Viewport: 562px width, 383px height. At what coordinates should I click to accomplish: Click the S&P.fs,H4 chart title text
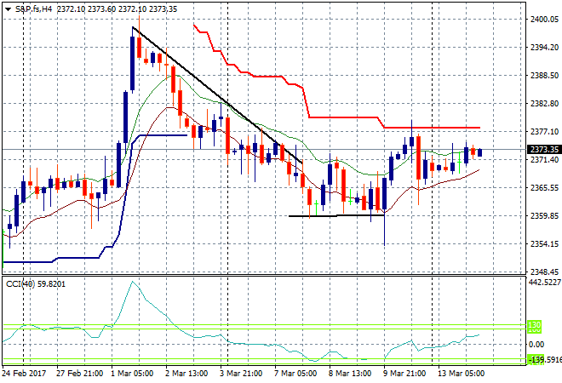33,9
